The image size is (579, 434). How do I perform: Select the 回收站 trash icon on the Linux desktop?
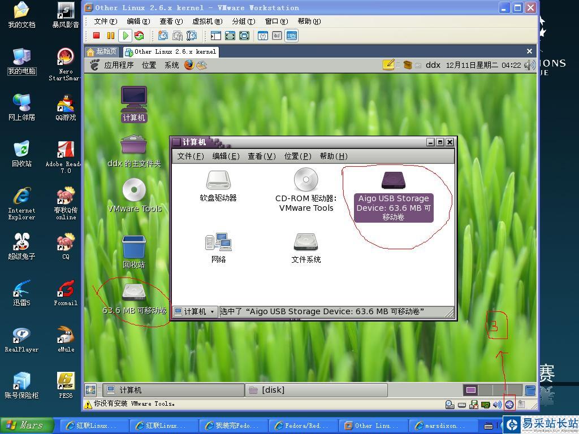point(133,252)
